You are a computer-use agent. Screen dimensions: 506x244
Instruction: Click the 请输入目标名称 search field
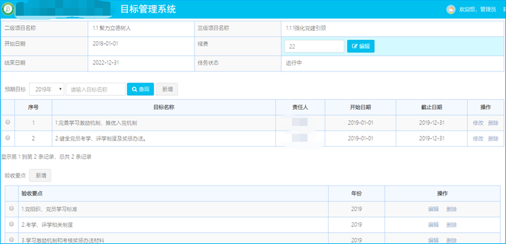pos(95,89)
